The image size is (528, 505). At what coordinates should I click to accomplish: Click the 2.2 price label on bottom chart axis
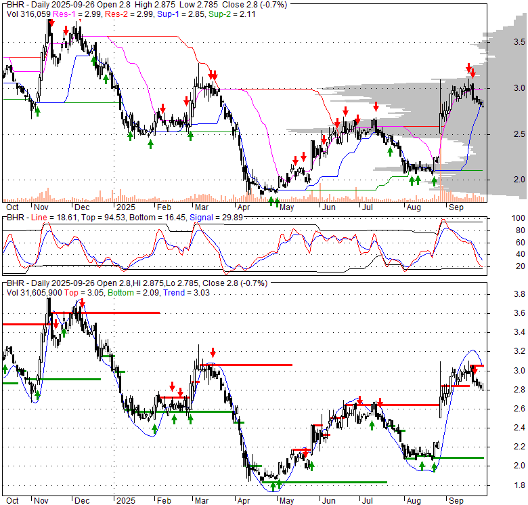519,447
